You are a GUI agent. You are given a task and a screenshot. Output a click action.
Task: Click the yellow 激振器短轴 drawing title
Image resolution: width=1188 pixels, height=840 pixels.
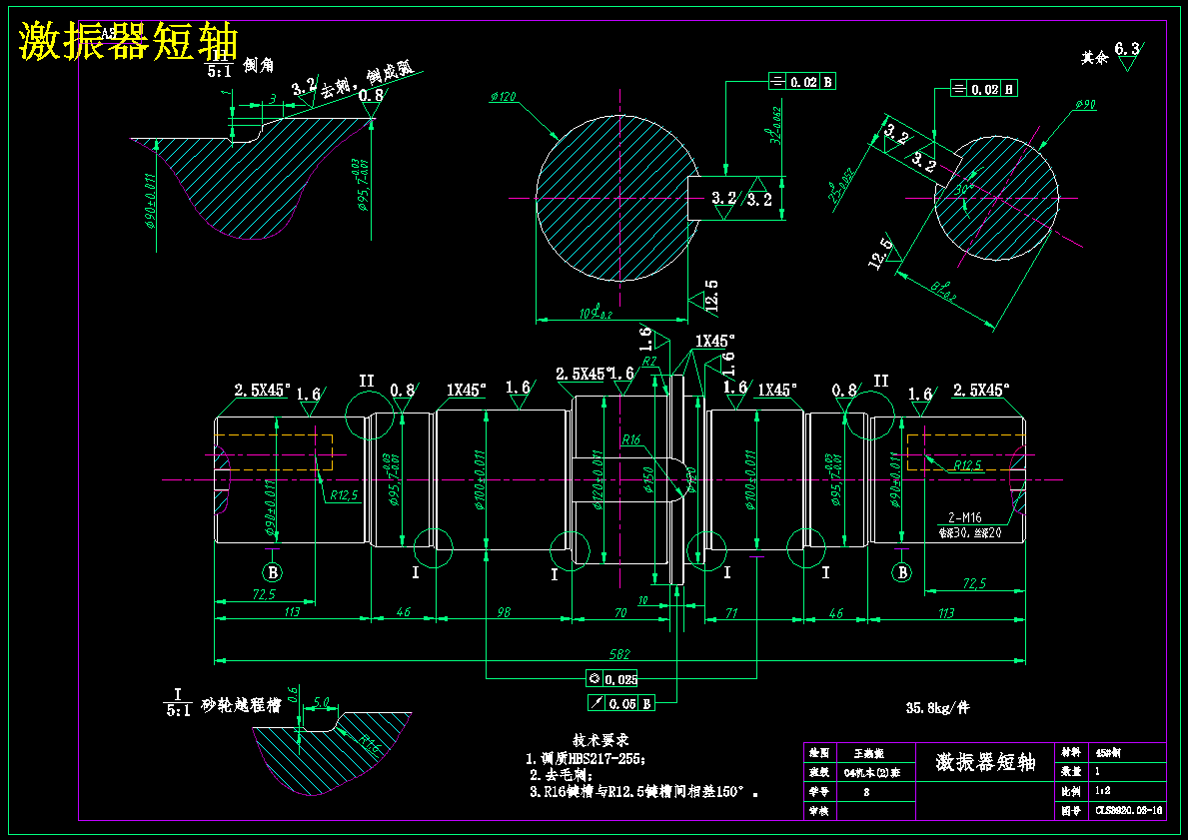click(x=129, y=41)
